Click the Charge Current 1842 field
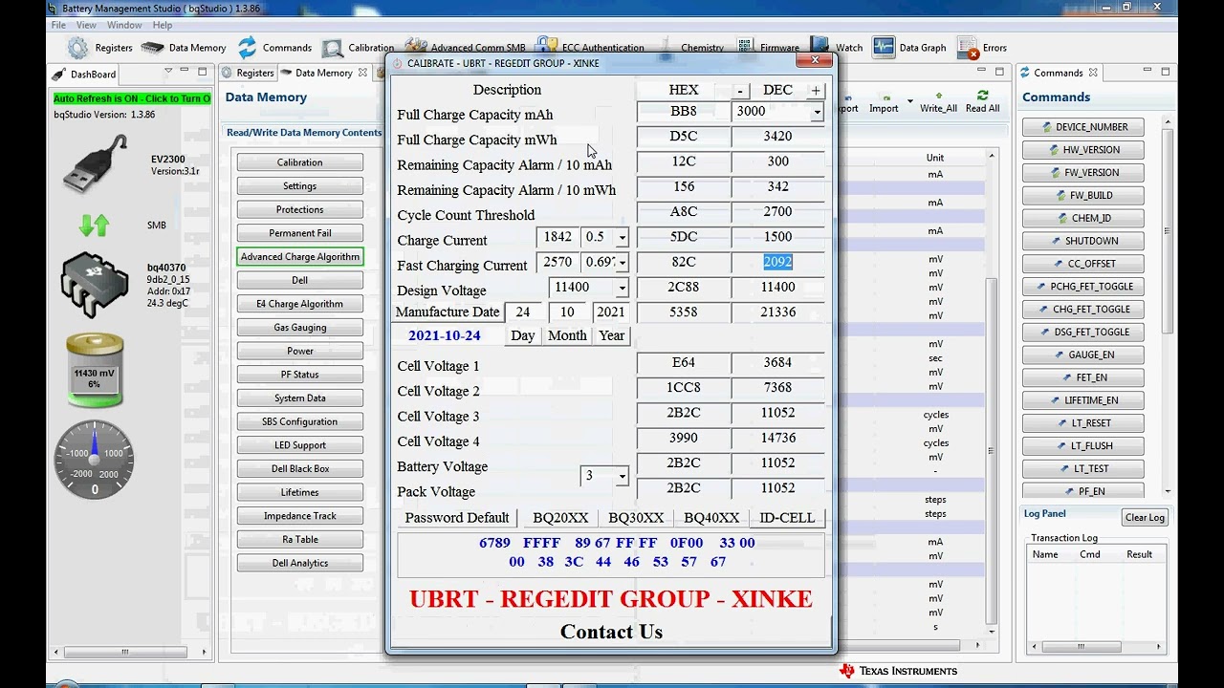The height and width of the screenshot is (688, 1224). (557, 237)
